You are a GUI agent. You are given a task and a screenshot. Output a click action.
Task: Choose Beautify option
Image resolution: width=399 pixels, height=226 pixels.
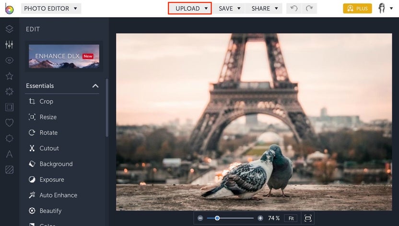pyautogui.click(x=50, y=211)
